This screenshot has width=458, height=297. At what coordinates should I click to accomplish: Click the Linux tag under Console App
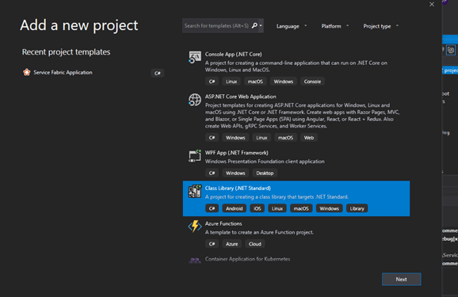pyautogui.click(x=231, y=82)
